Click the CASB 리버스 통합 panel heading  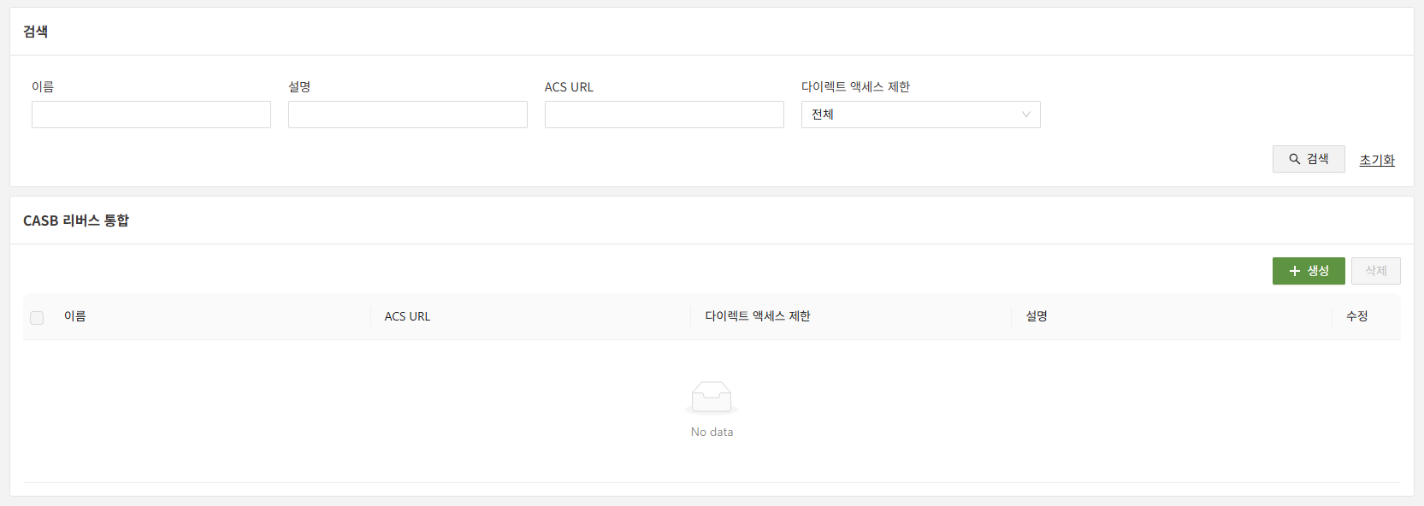76,221
